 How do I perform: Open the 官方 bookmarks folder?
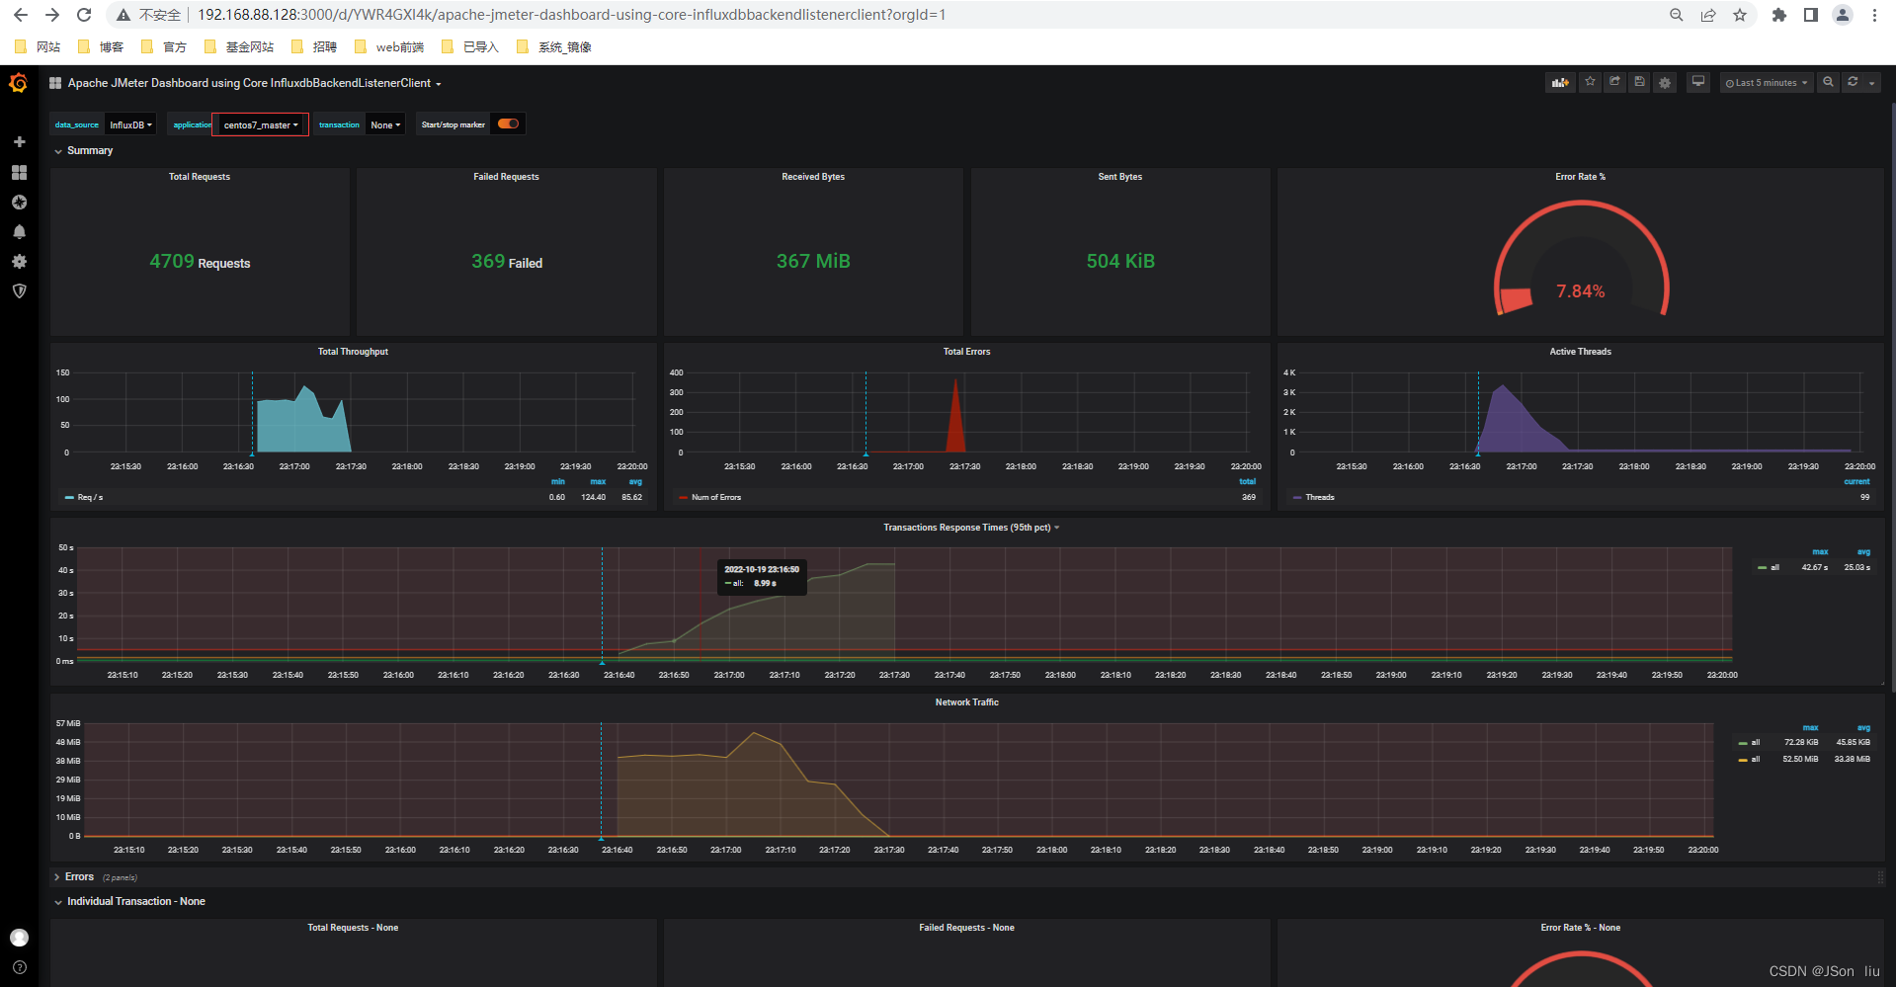click(164, 46)
